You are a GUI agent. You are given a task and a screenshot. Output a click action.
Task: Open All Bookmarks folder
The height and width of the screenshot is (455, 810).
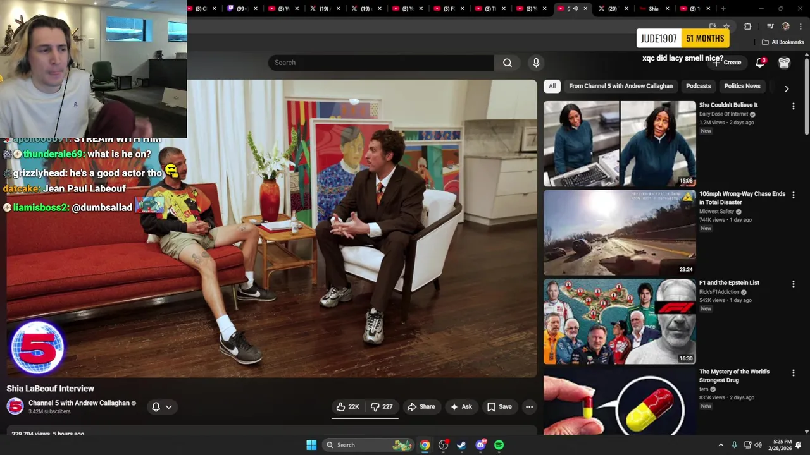coord(783,42)
